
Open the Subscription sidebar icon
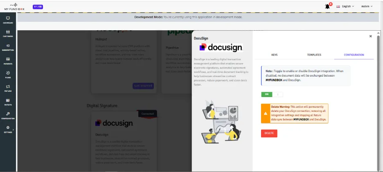pyautogui.click(x=8, y=45)
